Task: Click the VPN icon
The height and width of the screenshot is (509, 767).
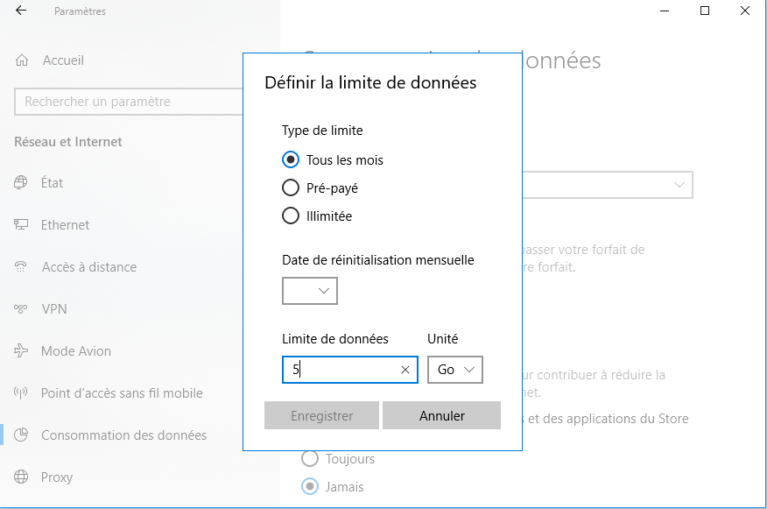Action: tap(22, 309)
